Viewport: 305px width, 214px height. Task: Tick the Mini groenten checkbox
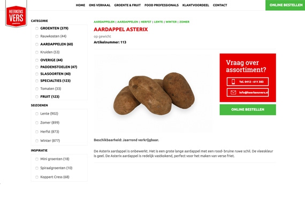click(37, 159)
